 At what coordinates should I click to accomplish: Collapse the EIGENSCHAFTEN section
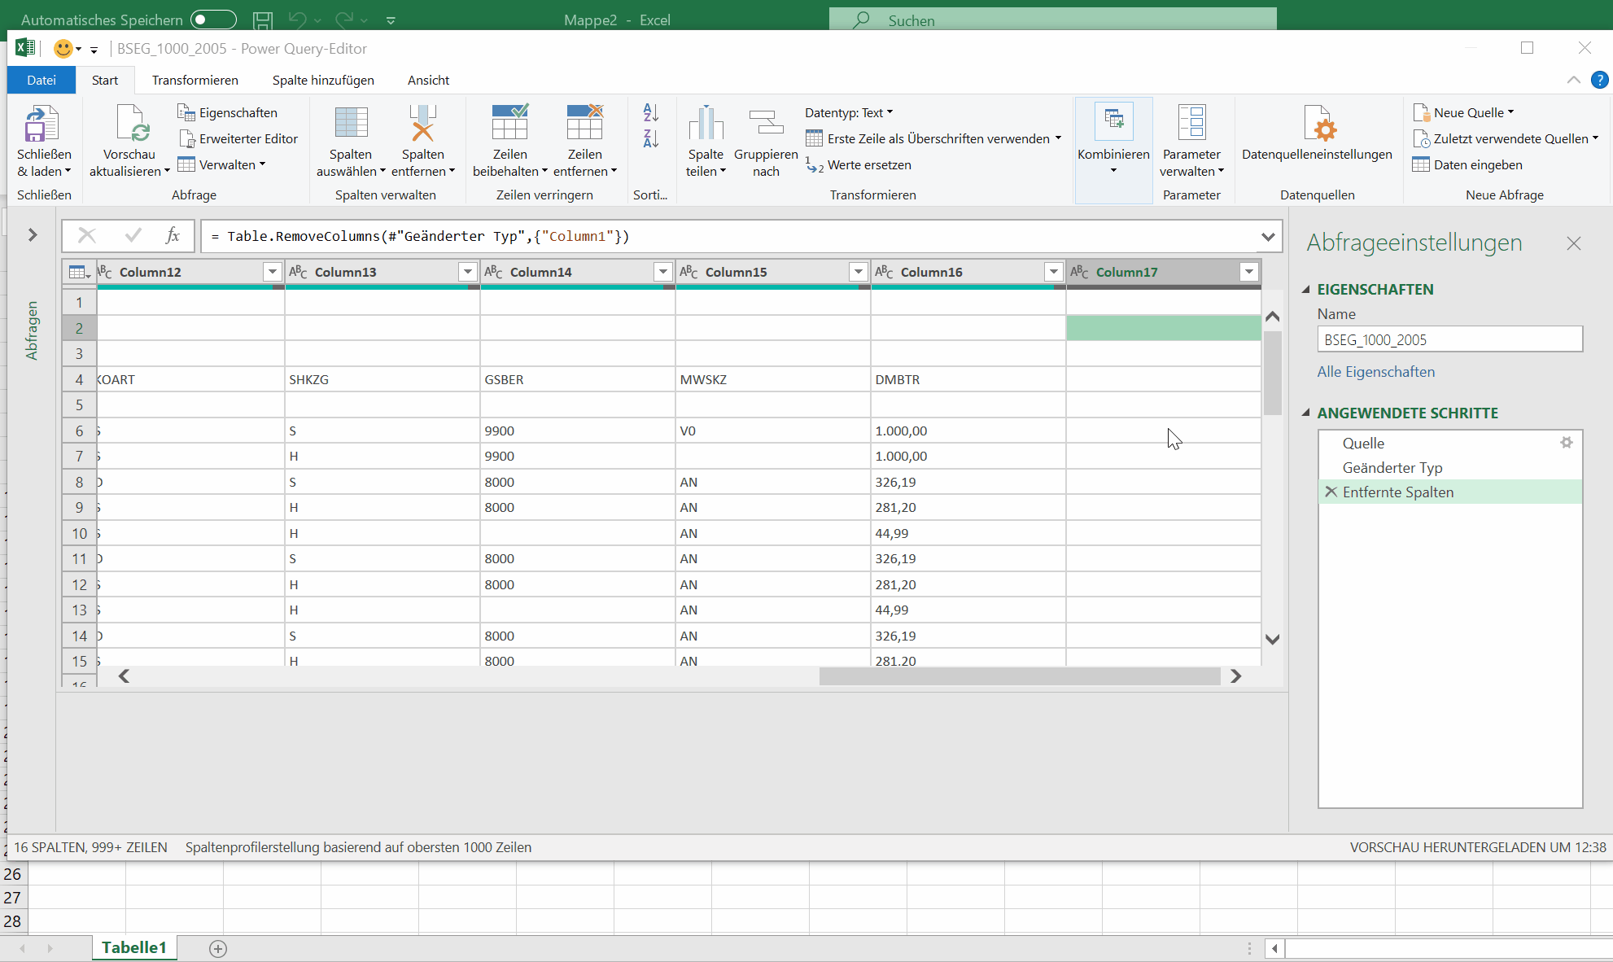pos(1307,289)
